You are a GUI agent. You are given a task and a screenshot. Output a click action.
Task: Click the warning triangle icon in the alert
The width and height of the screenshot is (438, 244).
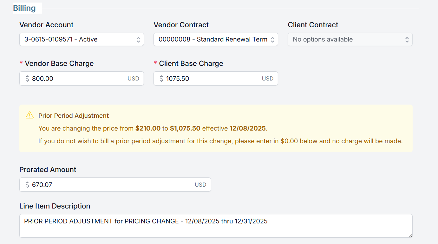(29, 115)
